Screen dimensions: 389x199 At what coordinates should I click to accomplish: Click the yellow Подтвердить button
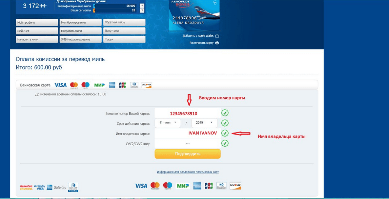tap(188, 154)
